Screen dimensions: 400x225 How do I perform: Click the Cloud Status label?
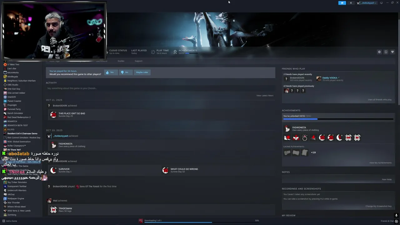click(x=118, y=50)
